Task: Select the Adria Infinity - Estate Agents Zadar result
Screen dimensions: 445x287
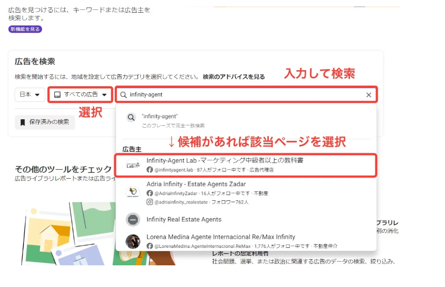Action: pos(246,193)
